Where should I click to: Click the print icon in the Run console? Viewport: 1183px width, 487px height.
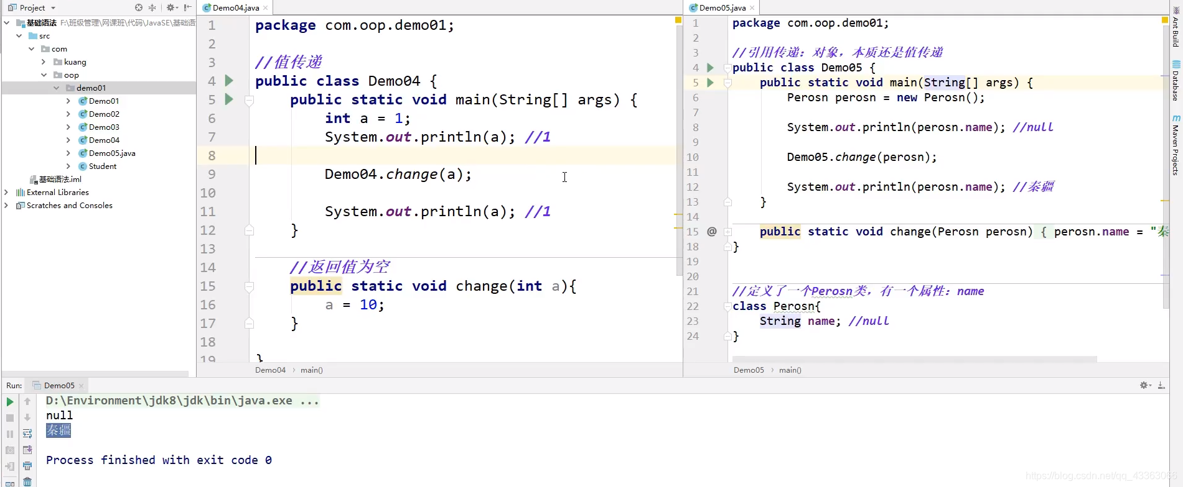click(27, 467)
